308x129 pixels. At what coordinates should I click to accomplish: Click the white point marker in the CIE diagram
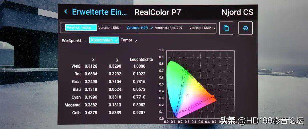click(x=188, y=96)
